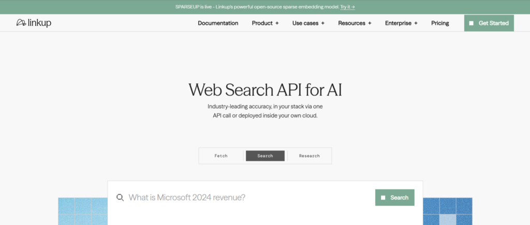
Task: Open the Pricing page
Action: click(x=440, y=23)
